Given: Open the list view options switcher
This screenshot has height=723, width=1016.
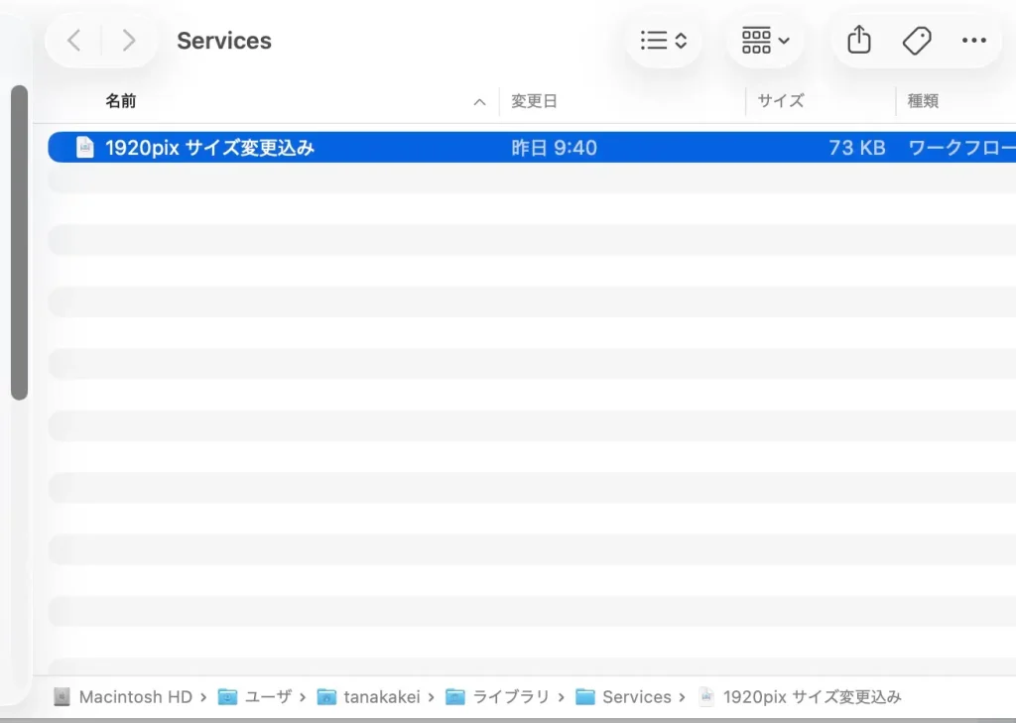Looking at the screenshot, I should (x=664, y=41).
